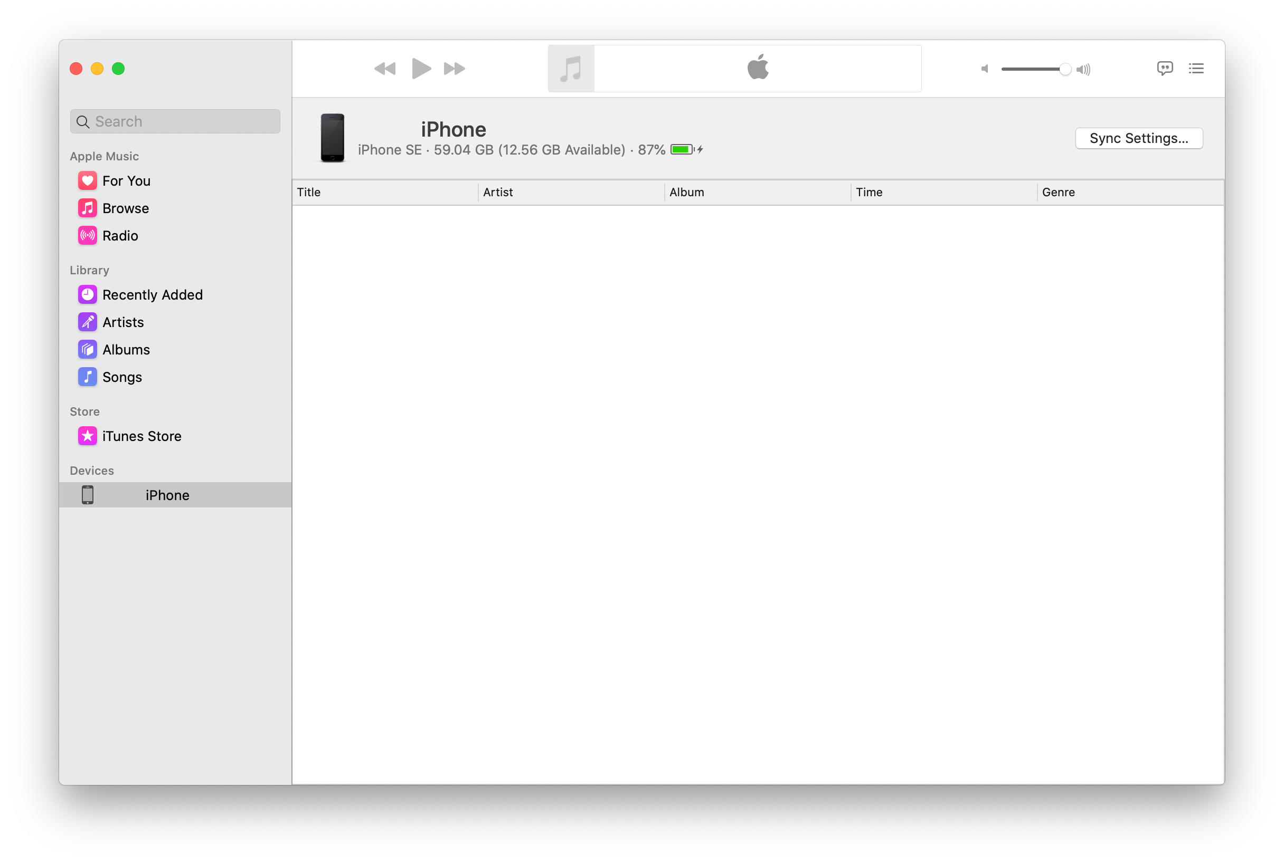Viewport: 1284px width, 863px height.
Task: Click the large iPhone device image
Action: (333, 138)
